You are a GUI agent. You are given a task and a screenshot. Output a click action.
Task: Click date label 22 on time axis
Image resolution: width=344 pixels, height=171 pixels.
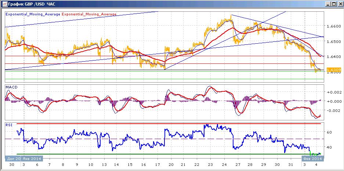coord(197,165)
